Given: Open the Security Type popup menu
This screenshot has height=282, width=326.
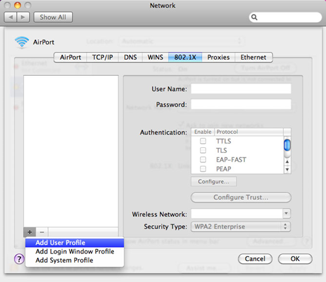Looking at the screenshot, I should pyautogui.click(x=241, y=226).
